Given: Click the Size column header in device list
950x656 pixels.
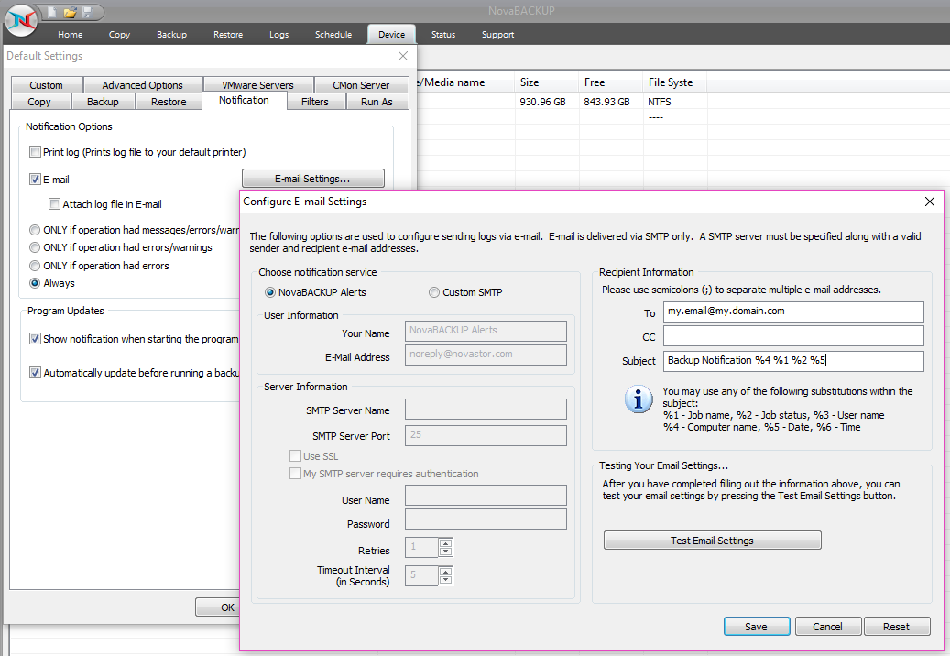Looking at the screenshot, I should click(547, 82).
